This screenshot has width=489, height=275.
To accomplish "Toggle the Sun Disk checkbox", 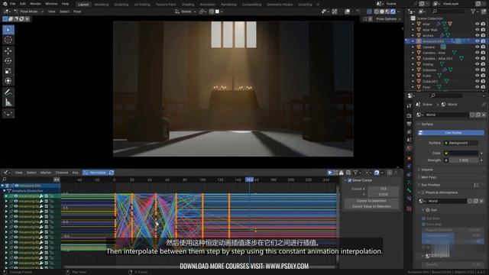I will point(424,219).
